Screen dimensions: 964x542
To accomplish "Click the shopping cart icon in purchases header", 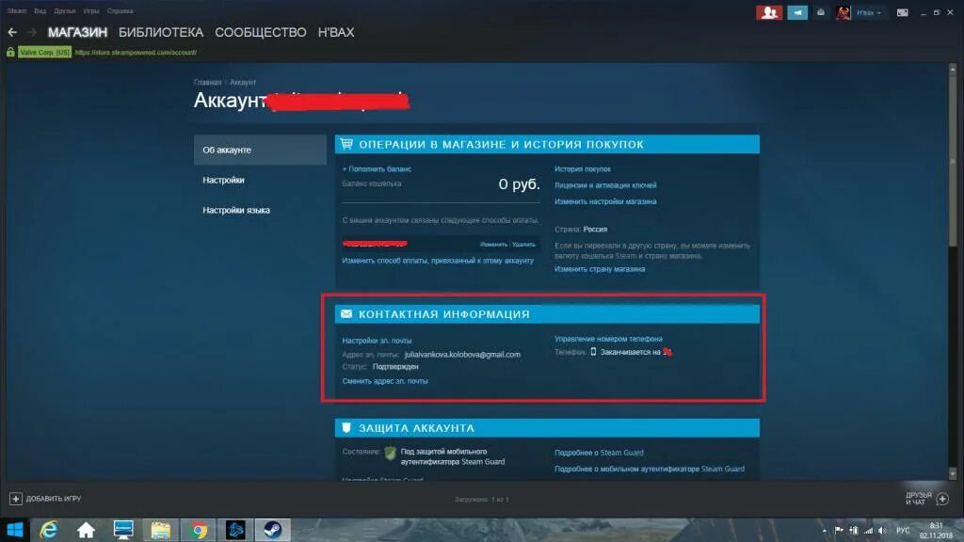I will pyautogui.click(x=346, y=144).
